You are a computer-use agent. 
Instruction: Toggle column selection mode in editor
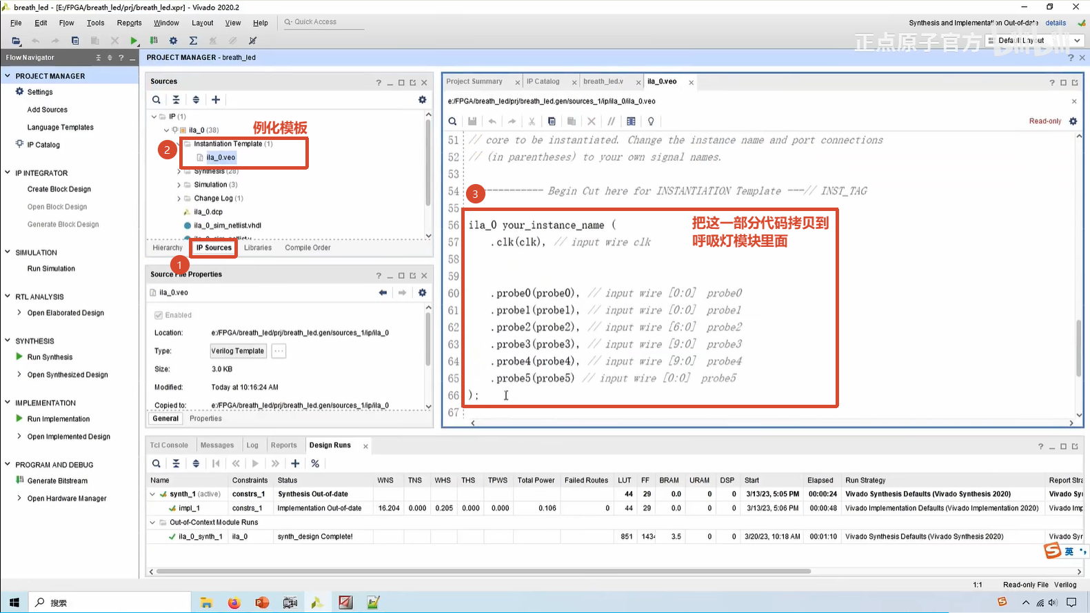click(631, 121)
